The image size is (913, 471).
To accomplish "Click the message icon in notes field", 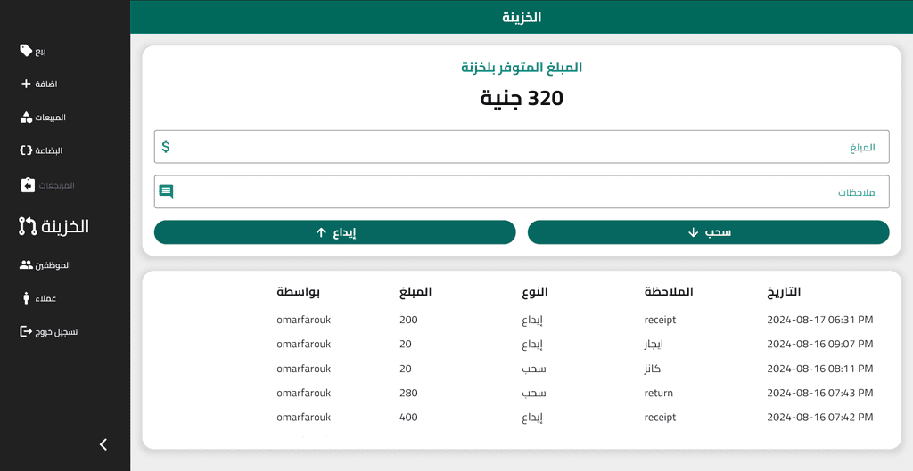I will click(x=166, y=191).
